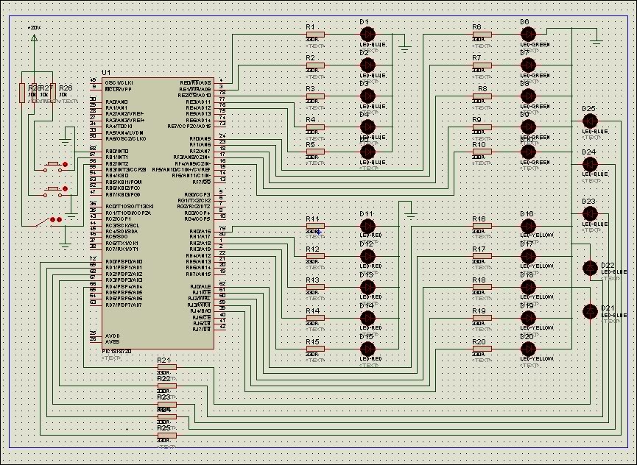Viewport: 637px width, 465px height.
Task: Select the blue LED D1
Action: point(367,35)
